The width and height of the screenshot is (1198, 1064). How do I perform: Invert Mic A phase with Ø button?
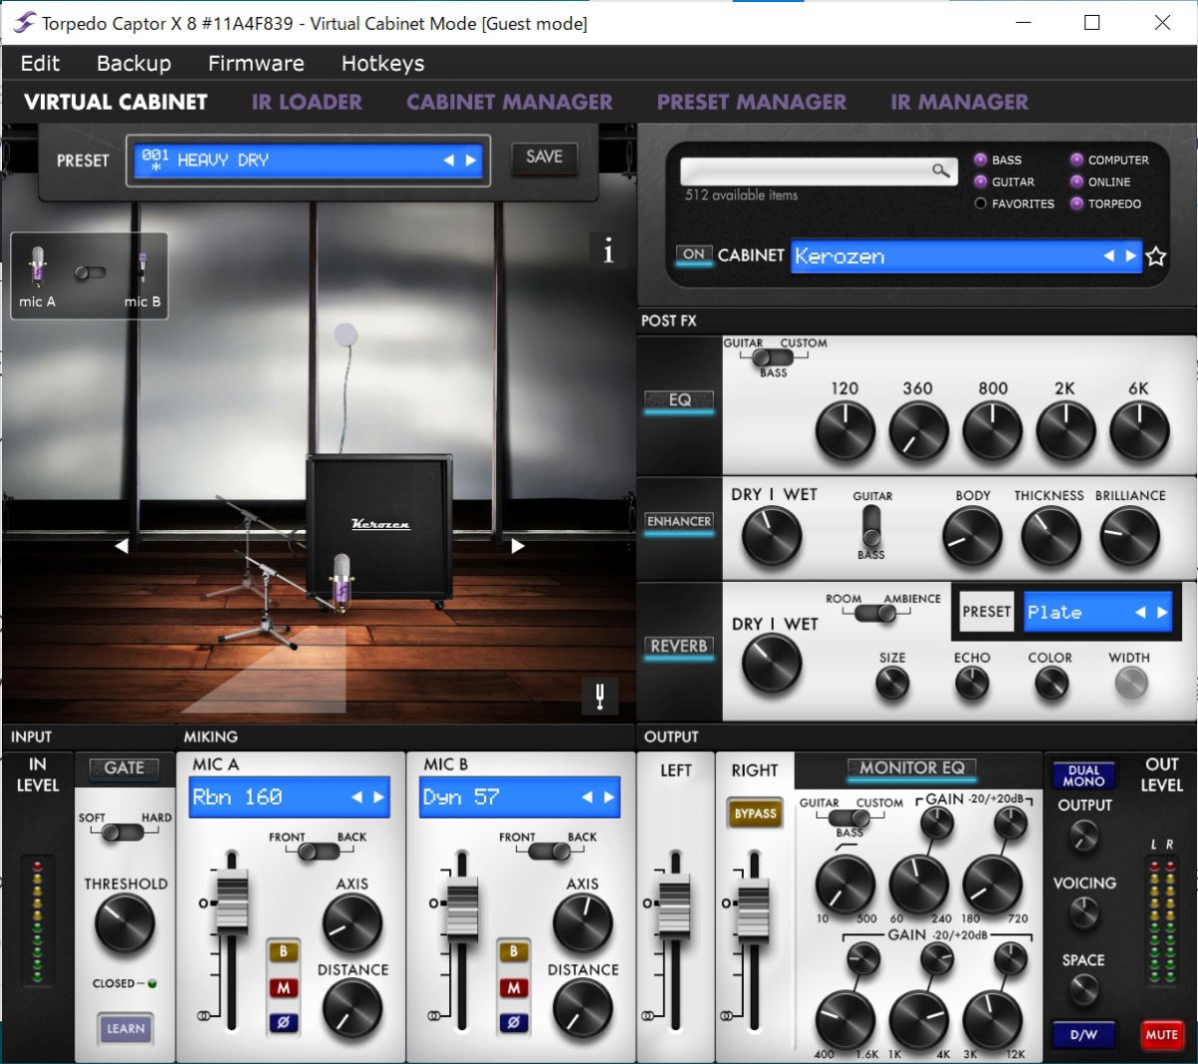[x=284, y=1022]
